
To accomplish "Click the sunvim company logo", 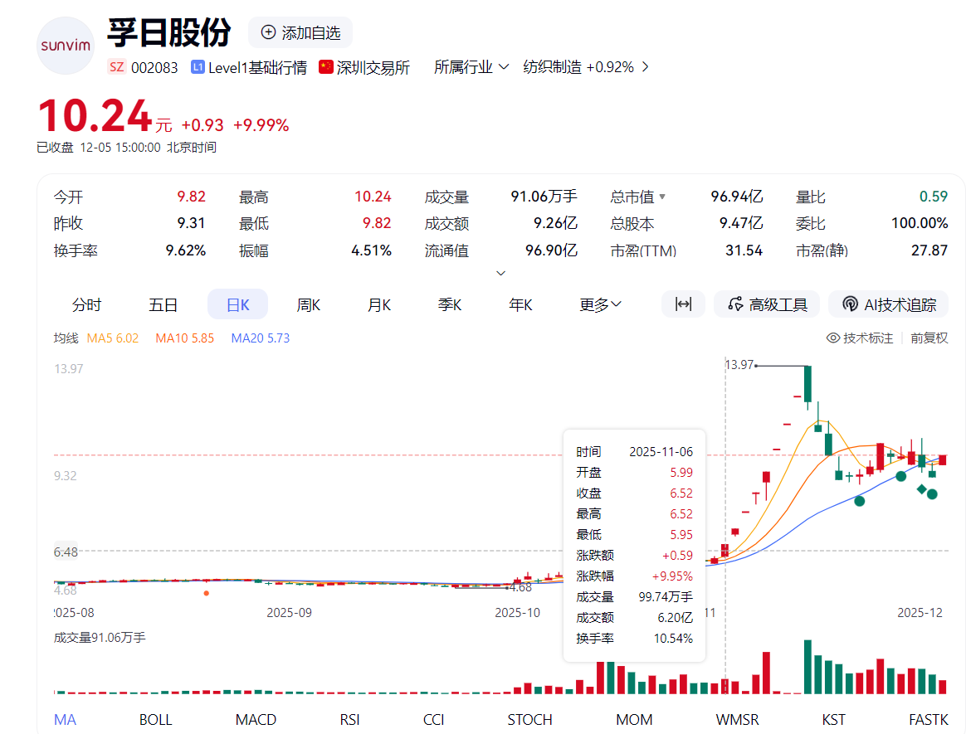I will pyautogui.click(x=66, y=46).
